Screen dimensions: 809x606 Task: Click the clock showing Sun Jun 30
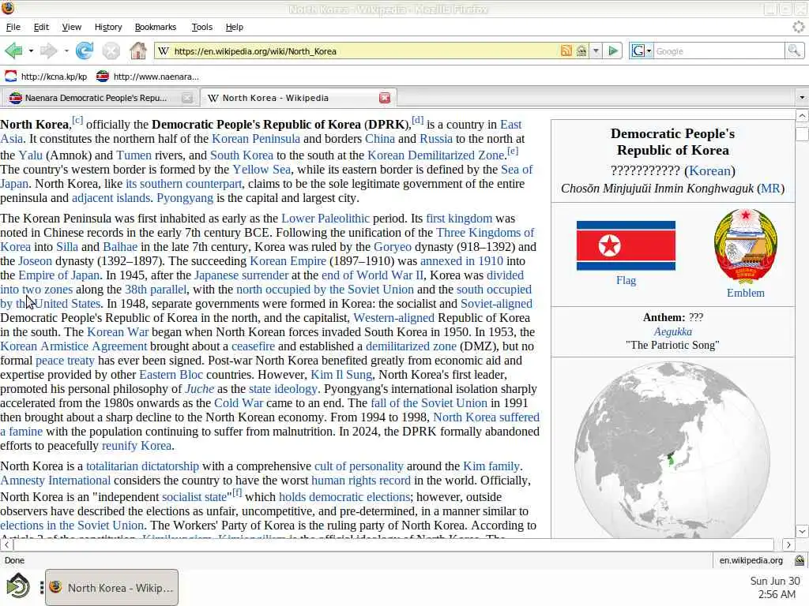(774, 587)
